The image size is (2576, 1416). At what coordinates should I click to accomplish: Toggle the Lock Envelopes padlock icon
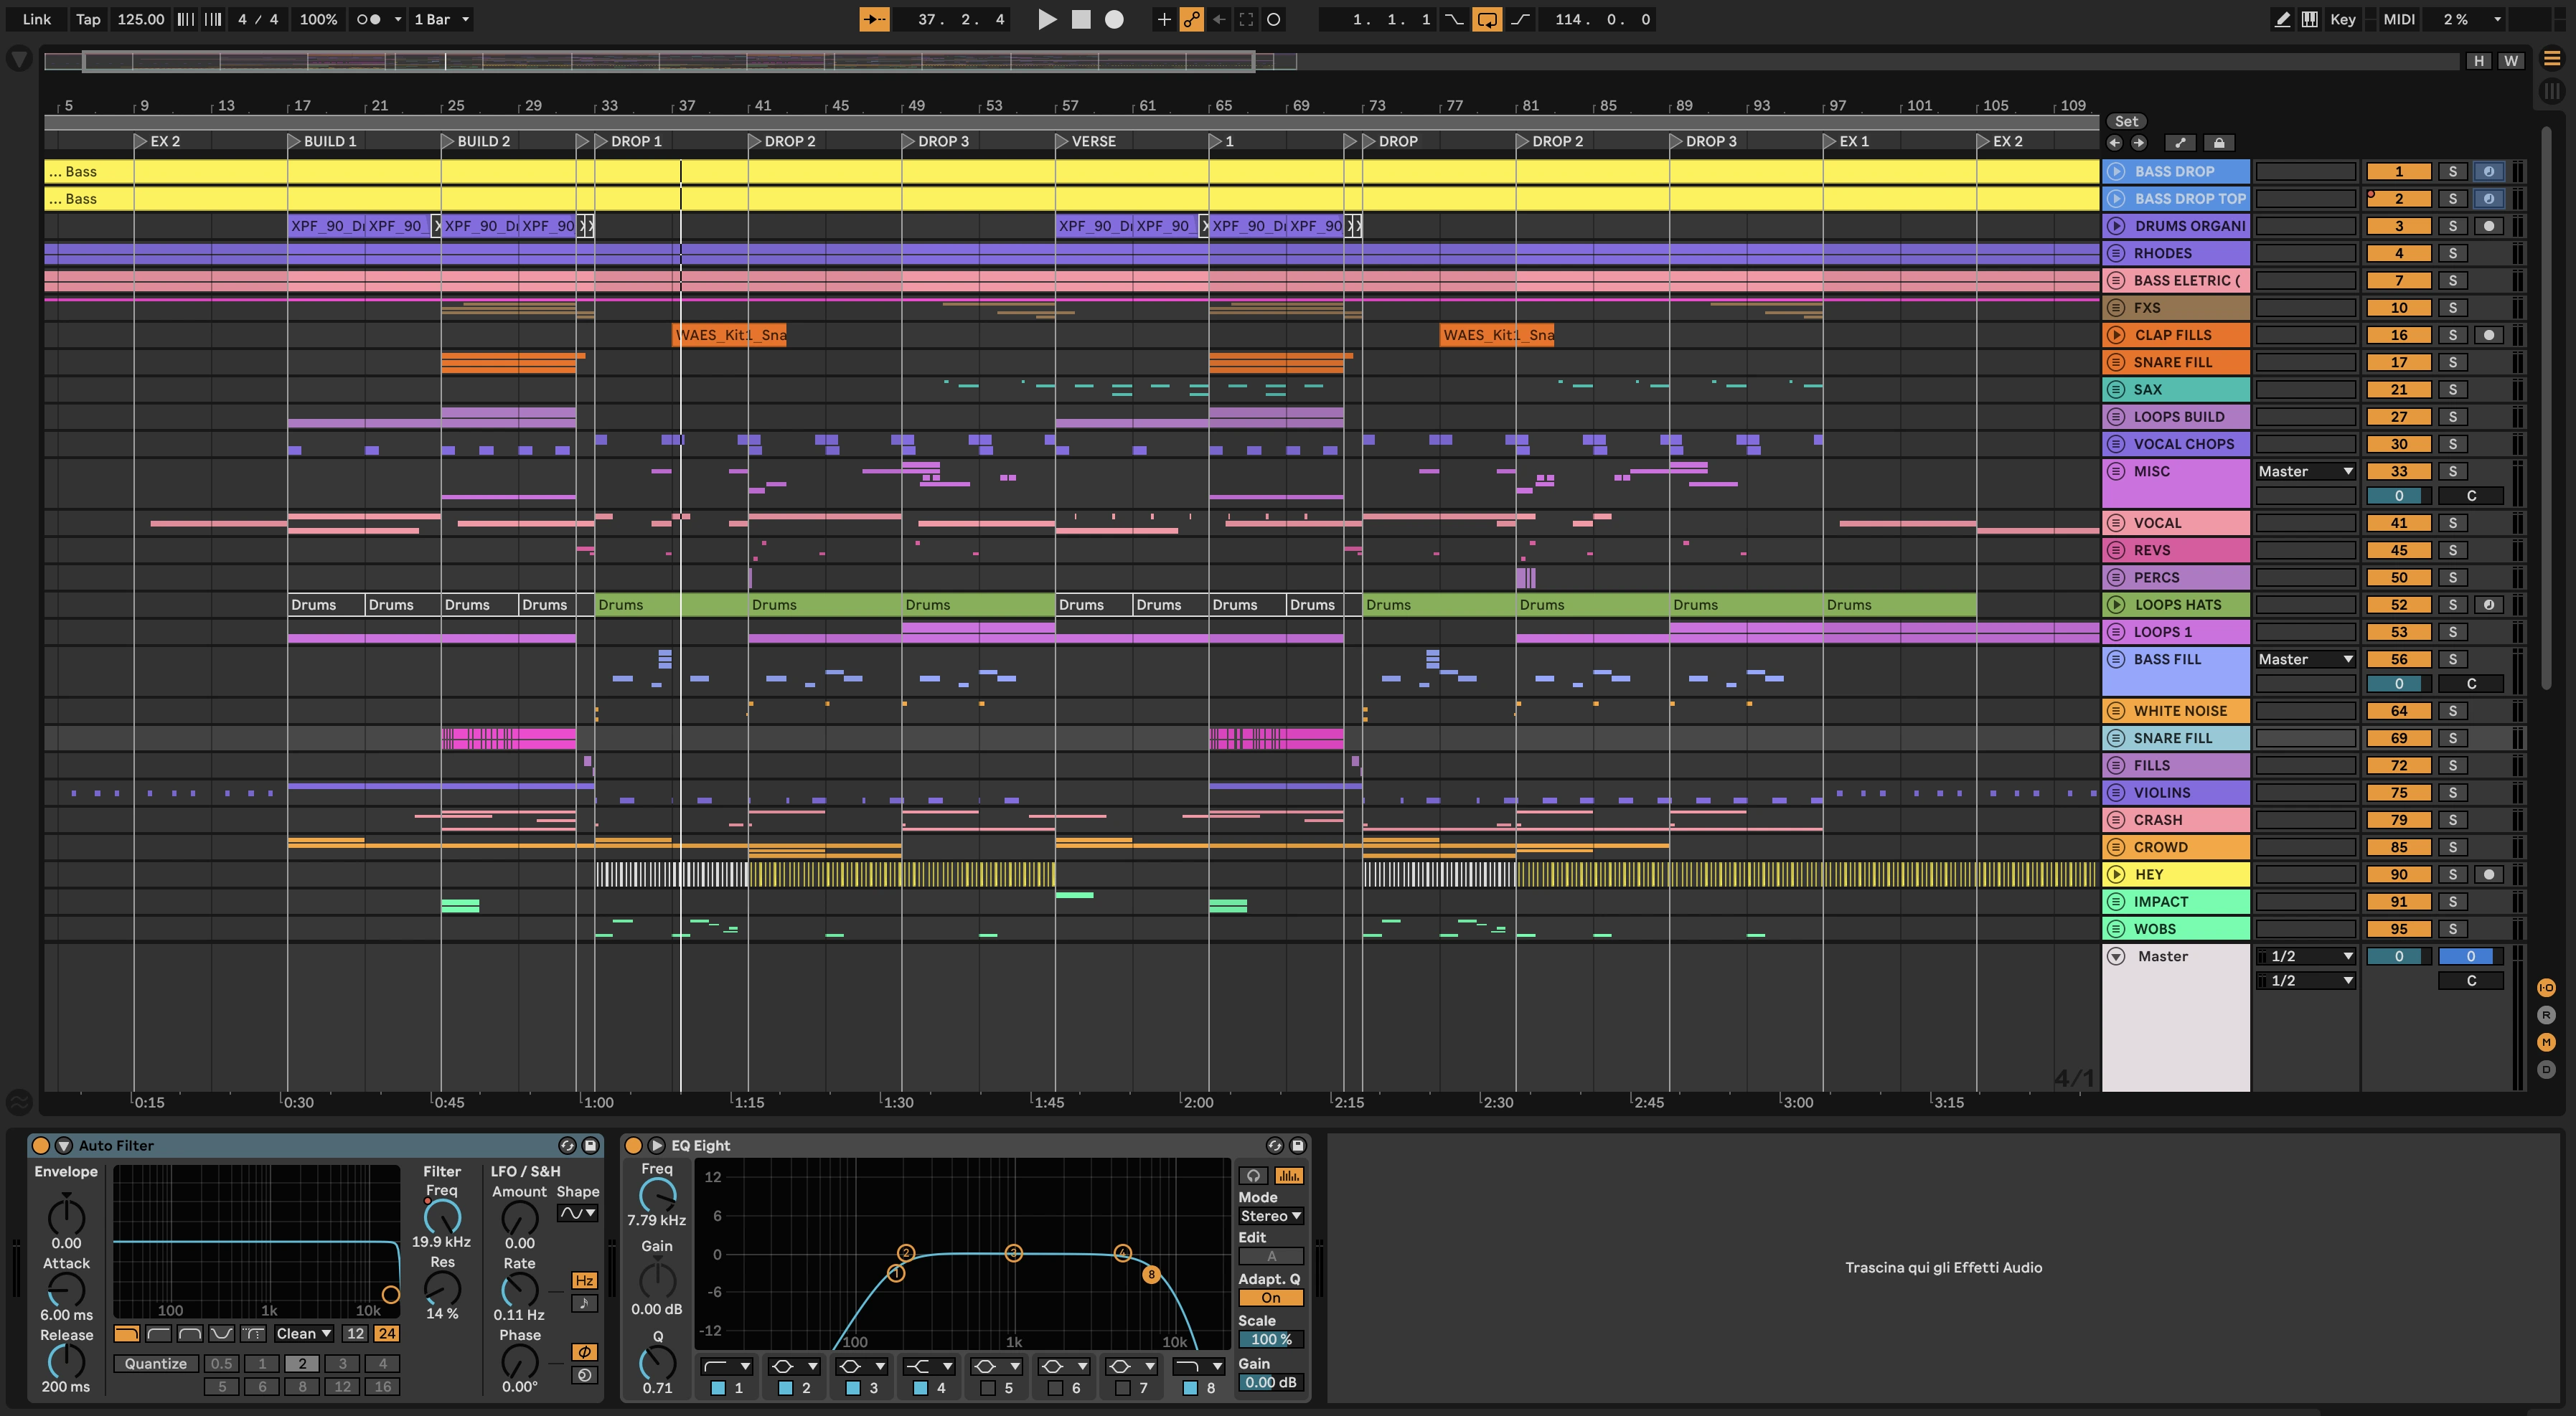[x=2218, y=143]
